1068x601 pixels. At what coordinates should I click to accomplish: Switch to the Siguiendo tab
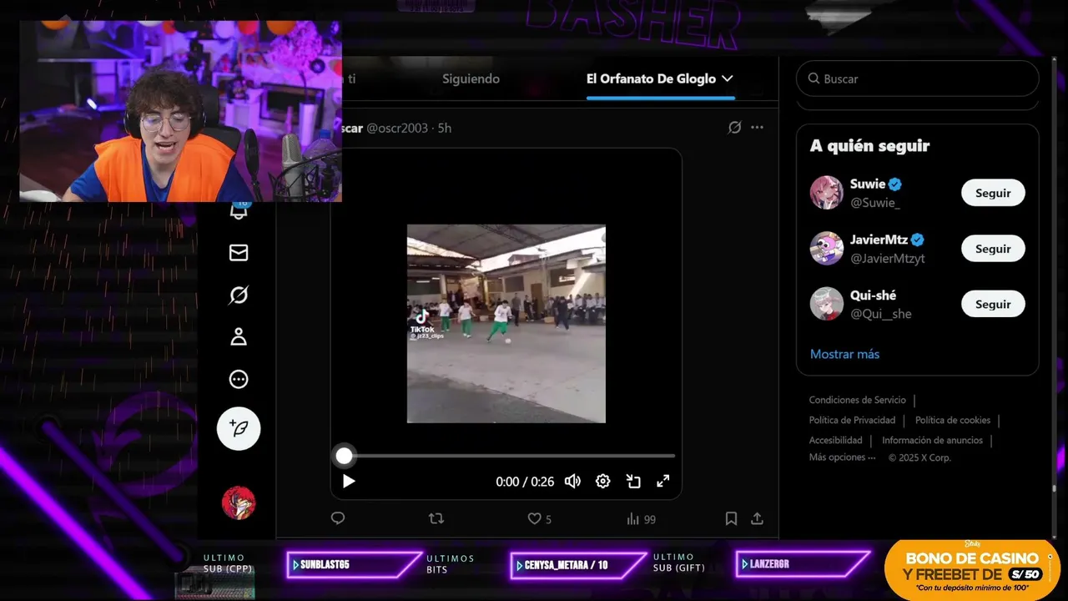pos(471,78)
